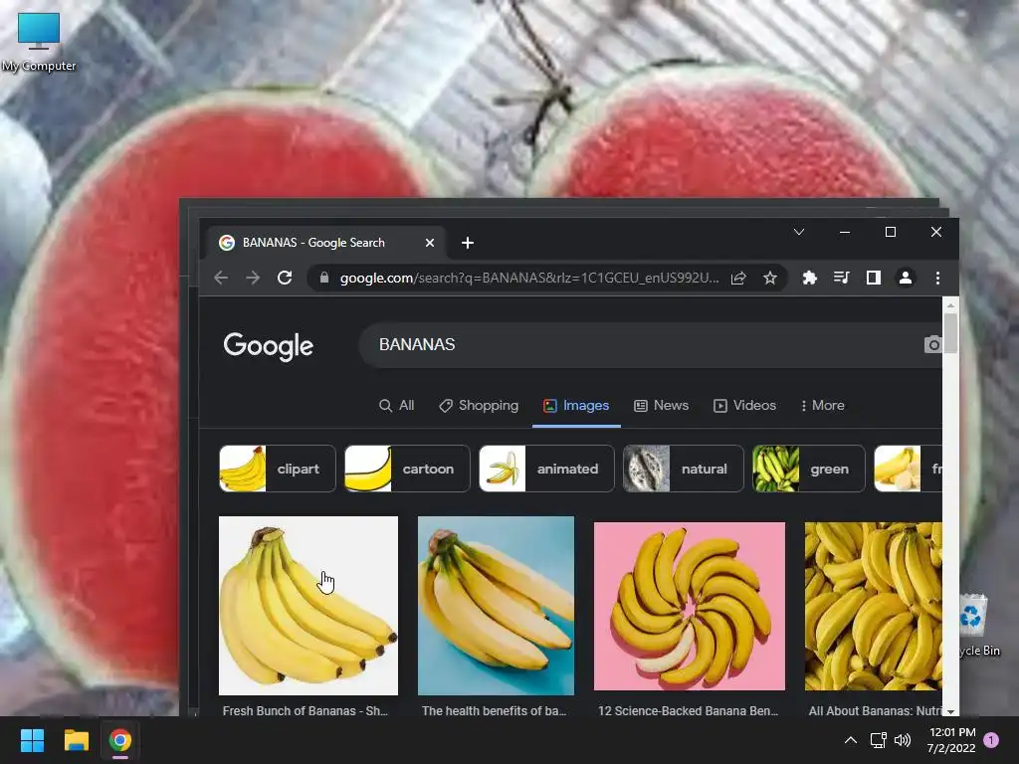The image size is (1019, 764).
Task: Switch to the News tab
Action: [x=662, y=406]
